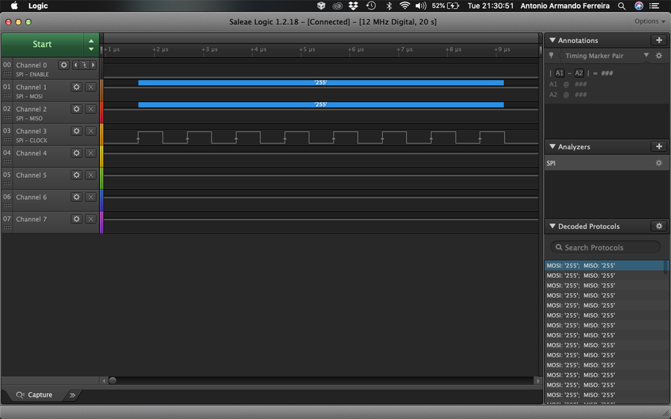Focus the Search Protocols field
This screenshot has height=419, width=671.
click(606, 247)
